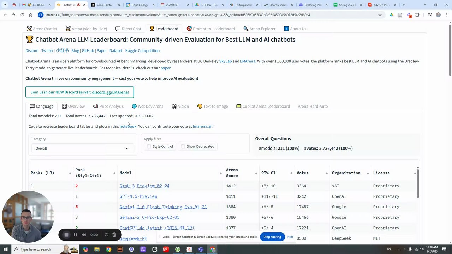Image resolution: width=452 pixels, height=254 pixels.
Task: Tick the Show Deprecated checkbox
Action: tap(183, 146)
